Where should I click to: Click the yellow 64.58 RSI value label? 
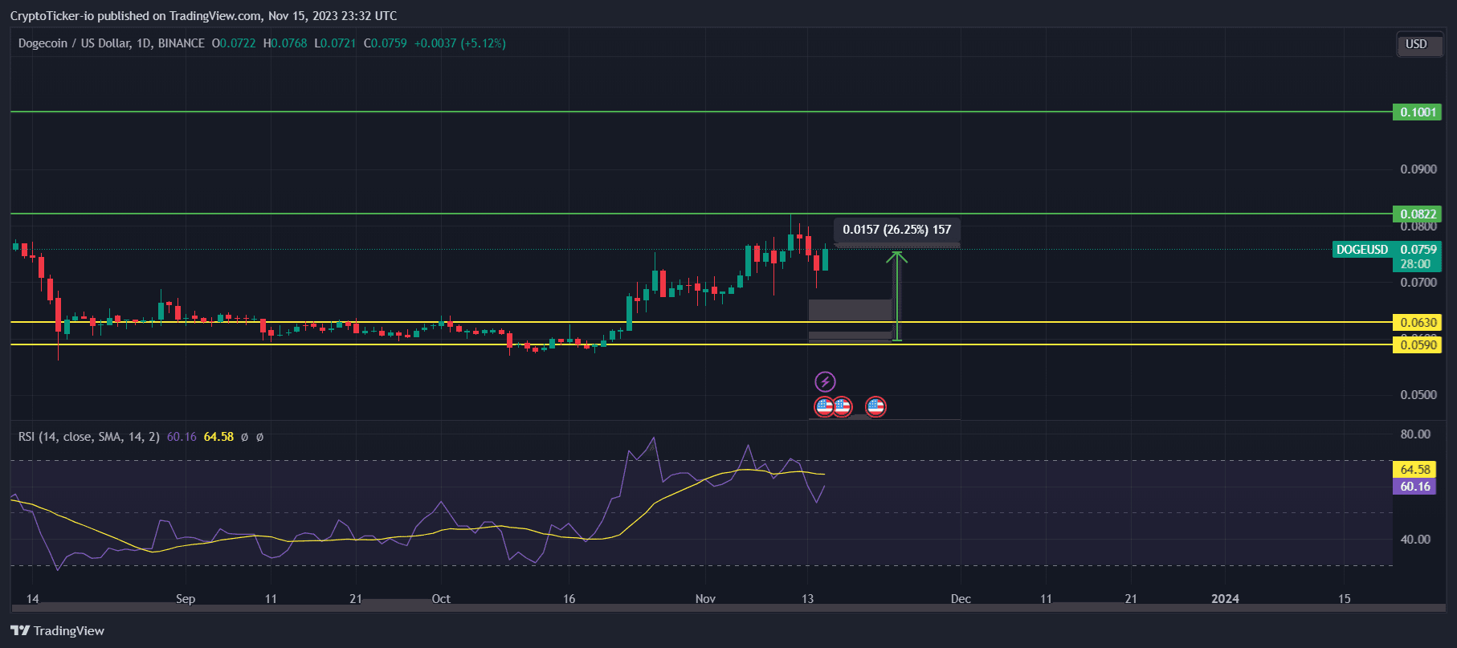[1414, 470]
